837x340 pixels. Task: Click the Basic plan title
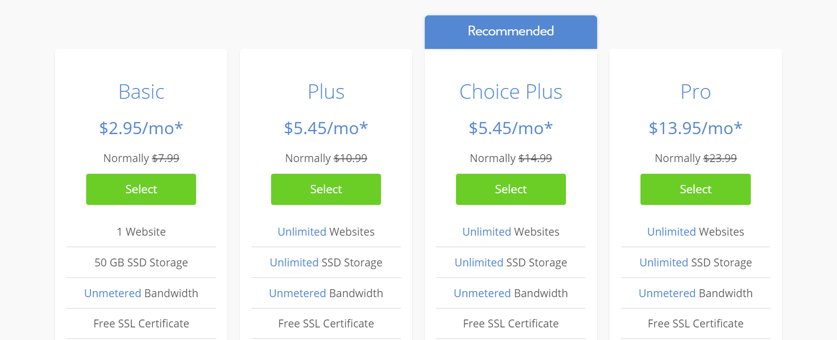[x=141, y=92]
